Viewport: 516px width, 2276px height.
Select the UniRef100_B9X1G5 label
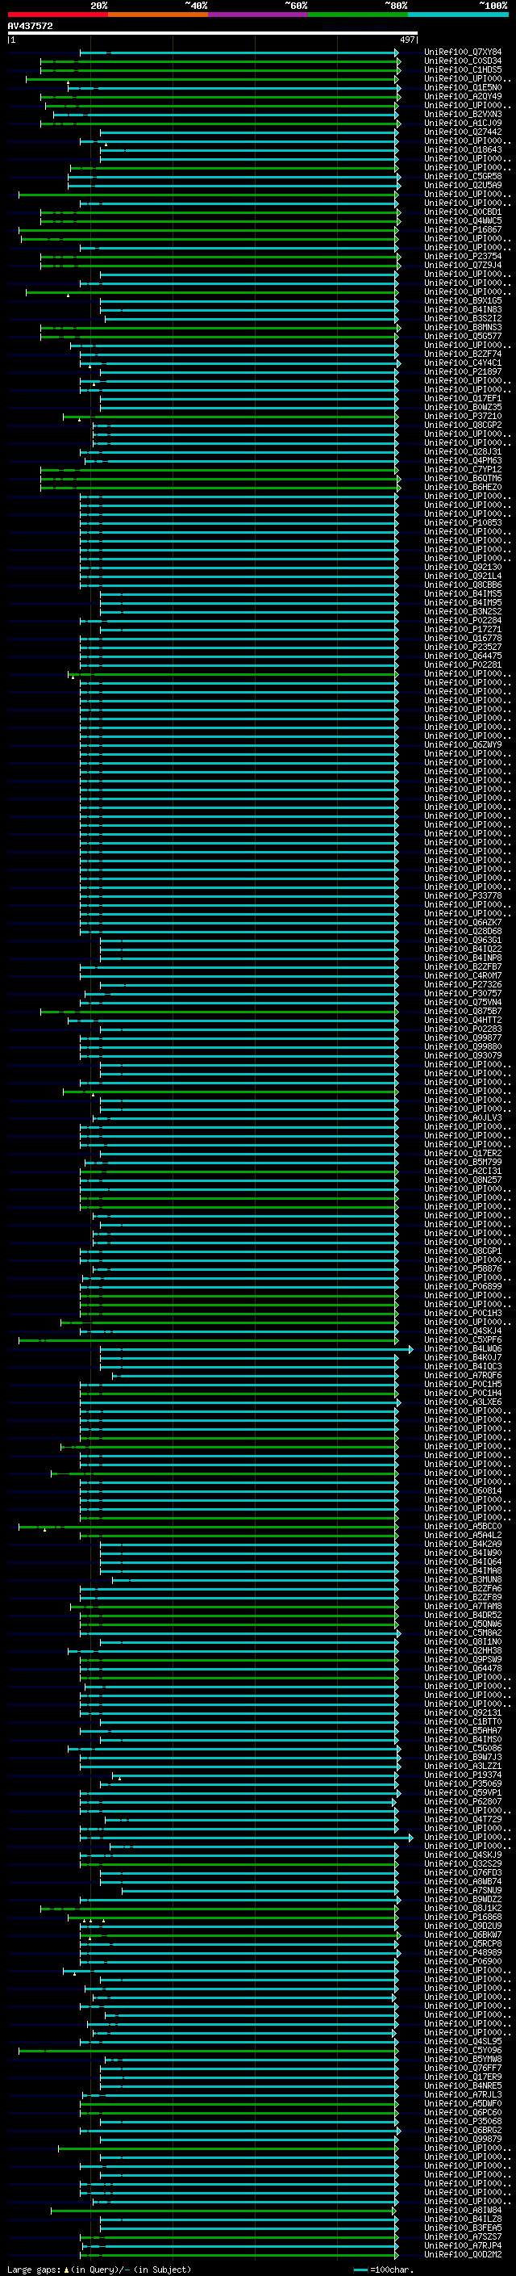pos(463,301)
